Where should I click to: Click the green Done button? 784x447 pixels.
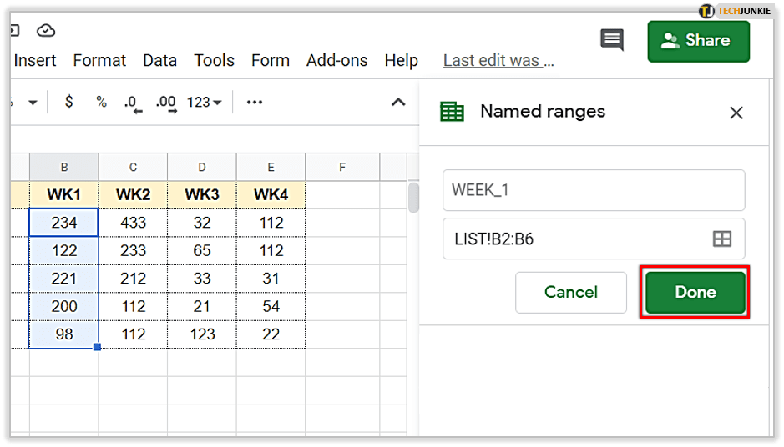(x=695, y=292)
